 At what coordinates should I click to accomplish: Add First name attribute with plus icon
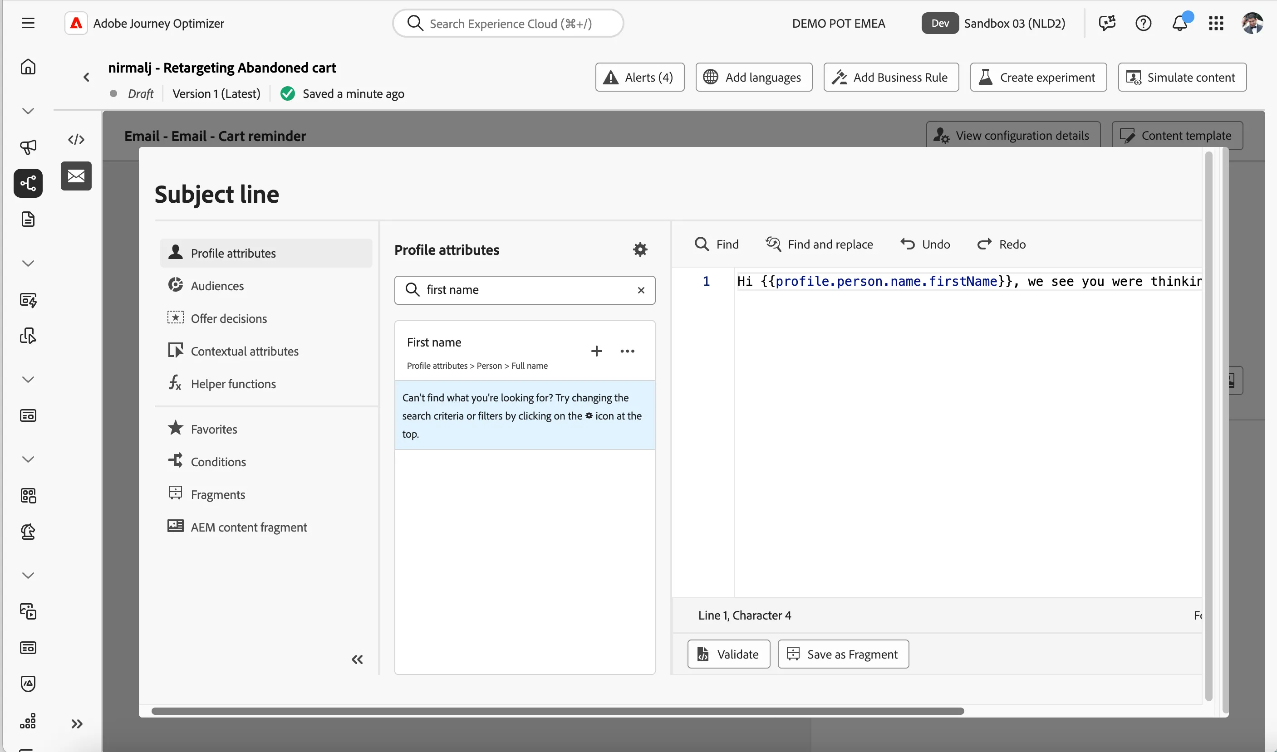[x=597, y=351]
